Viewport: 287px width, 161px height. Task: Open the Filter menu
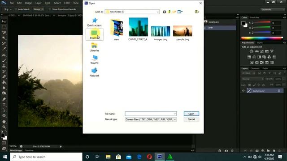click(67, 3)
